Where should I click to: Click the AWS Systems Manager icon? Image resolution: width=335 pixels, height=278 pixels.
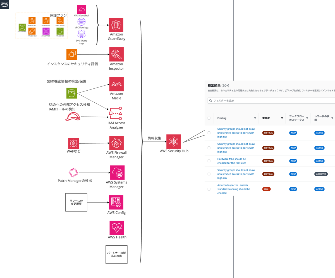117,173
